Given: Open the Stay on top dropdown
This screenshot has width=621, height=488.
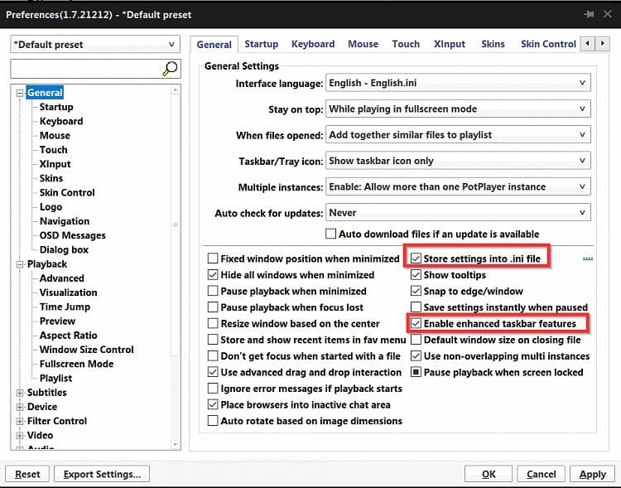Looking at the screenshot, I should 458,109.
